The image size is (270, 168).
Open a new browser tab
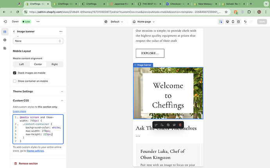coord(251,4)
